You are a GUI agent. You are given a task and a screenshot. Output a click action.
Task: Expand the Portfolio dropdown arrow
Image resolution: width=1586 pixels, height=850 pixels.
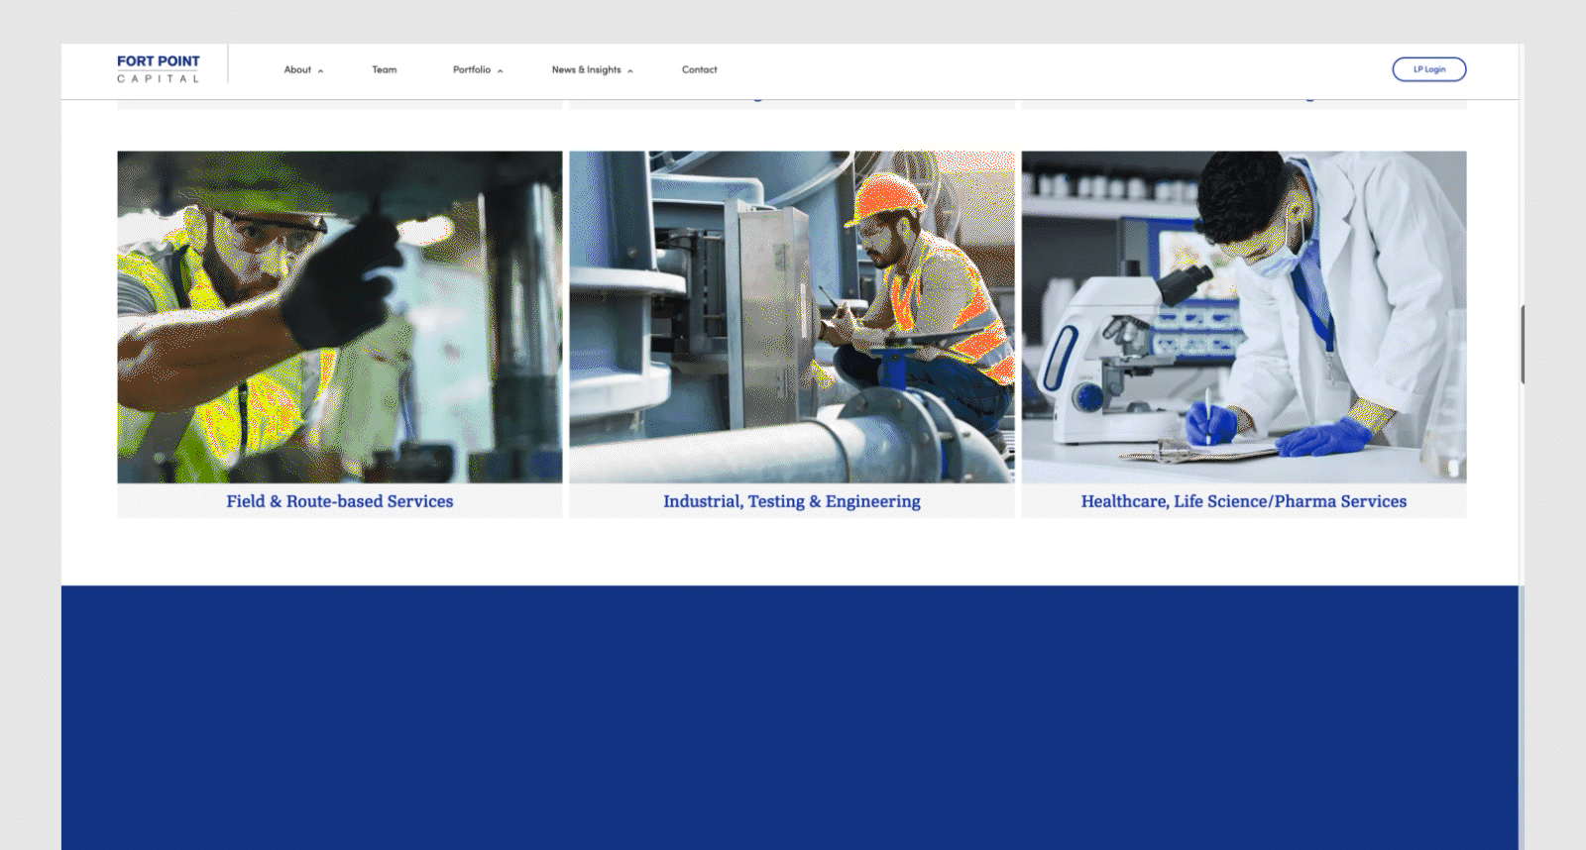coord(500,70)
